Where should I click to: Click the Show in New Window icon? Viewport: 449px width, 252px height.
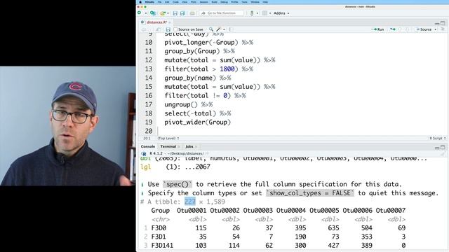point(159,29)
